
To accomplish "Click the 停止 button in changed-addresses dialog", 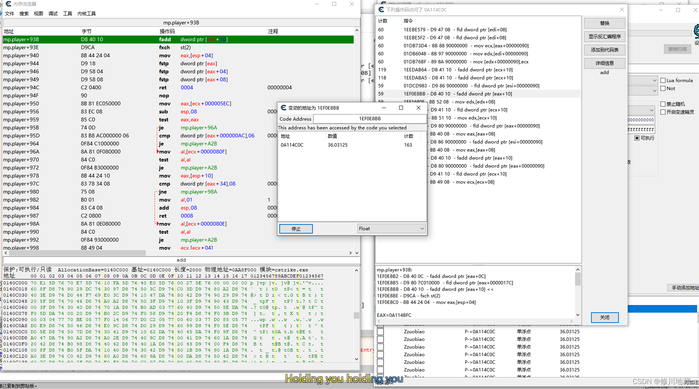I will tap(296, 229).
